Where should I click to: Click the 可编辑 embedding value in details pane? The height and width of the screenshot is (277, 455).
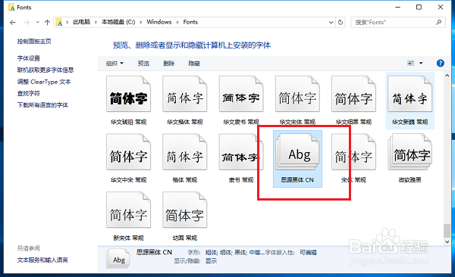click(x=308, y=253)
